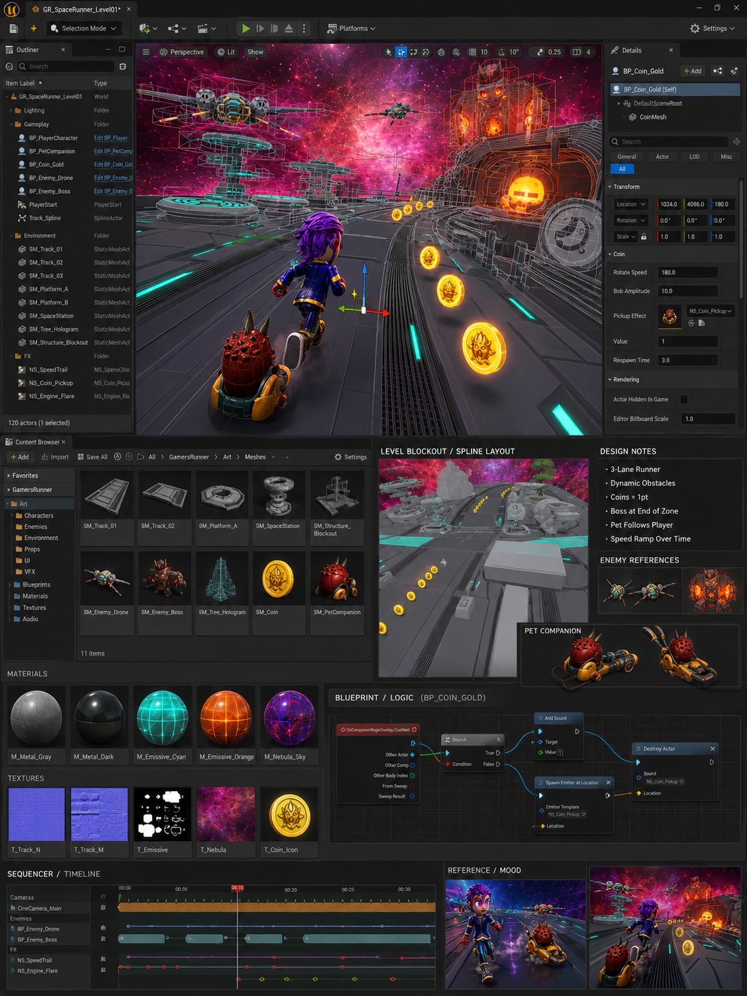The width and height of the screenshot is (747, 996).
Task: Expand the Favorites section in Content Browser
Action: [8, 476]
